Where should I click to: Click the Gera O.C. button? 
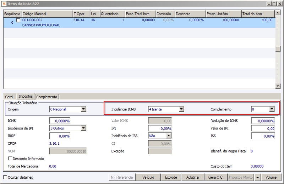216,177
